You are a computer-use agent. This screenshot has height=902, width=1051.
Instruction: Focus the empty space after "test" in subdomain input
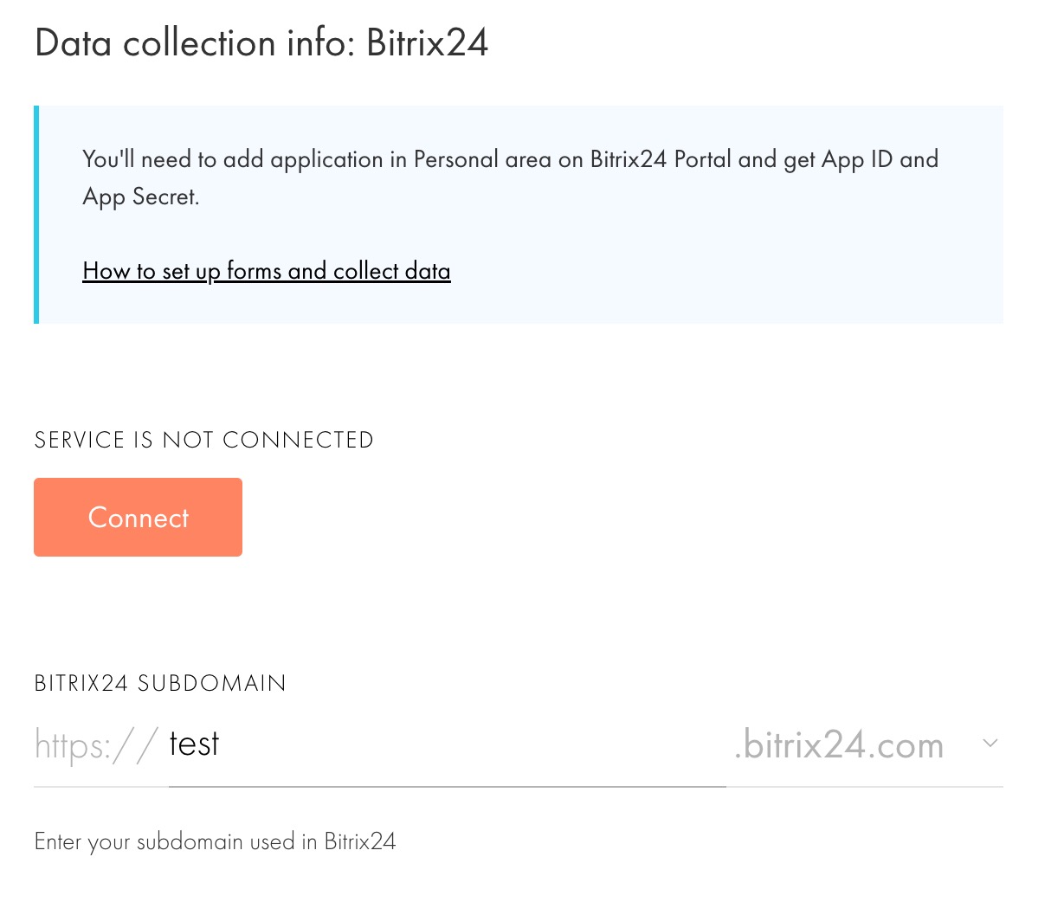pos(467,744)
